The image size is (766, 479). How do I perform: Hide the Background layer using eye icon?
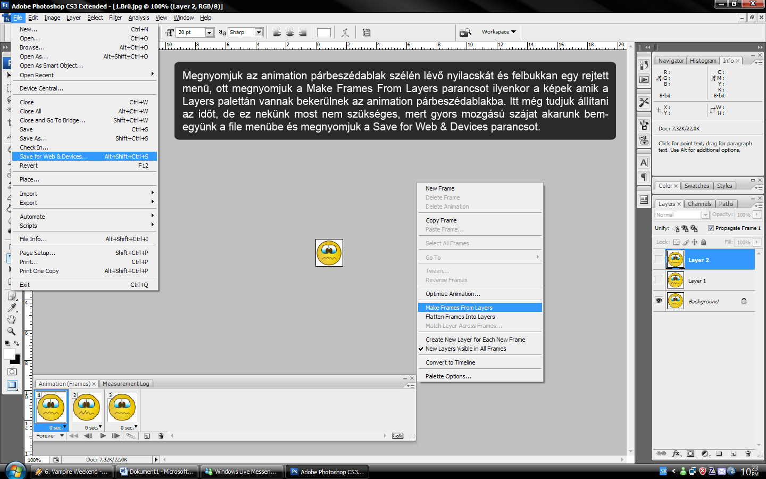tap(659, 301)
